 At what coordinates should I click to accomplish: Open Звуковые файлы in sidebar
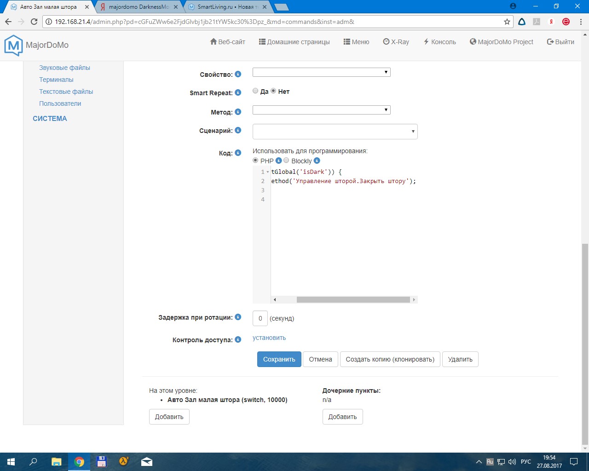click(64, 68)
